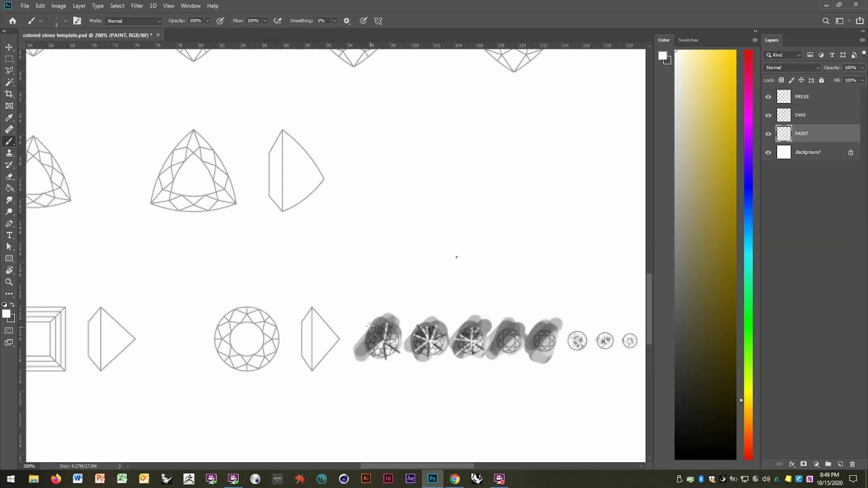Toggle symmetry paint butterfly icon
The image size is (868, 488).
point(378,20)
